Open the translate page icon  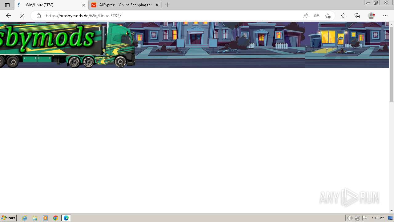317,16
